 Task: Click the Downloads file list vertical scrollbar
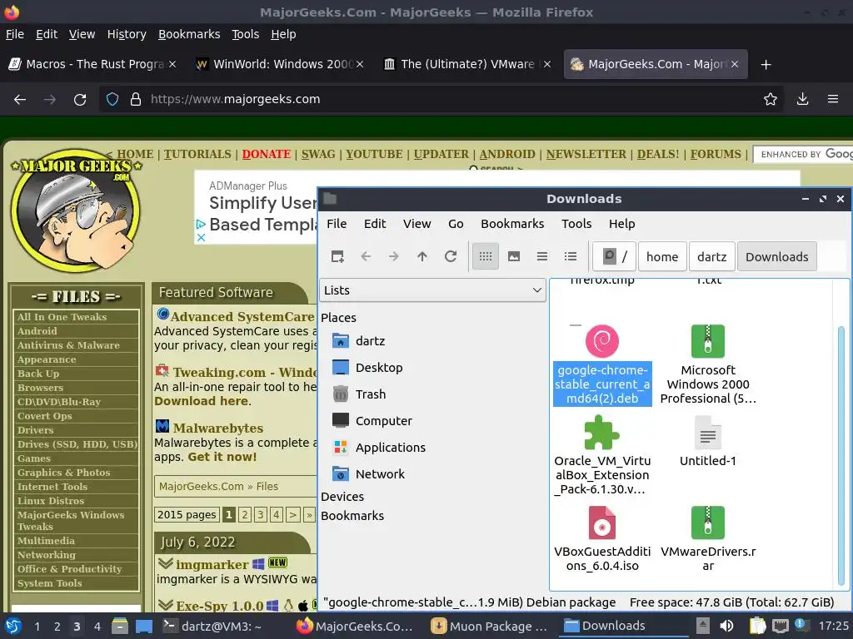pos(841,456)
